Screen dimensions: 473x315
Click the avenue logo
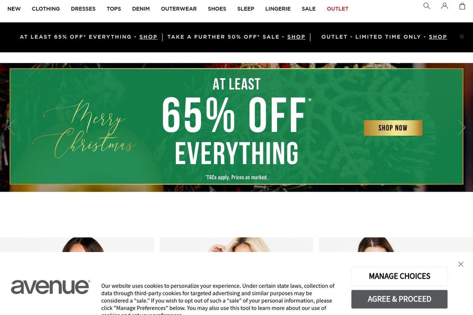(51, 287)
